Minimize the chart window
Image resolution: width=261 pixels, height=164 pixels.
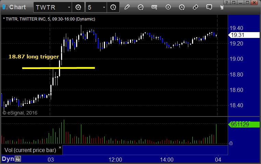click(x=240, y=2)
